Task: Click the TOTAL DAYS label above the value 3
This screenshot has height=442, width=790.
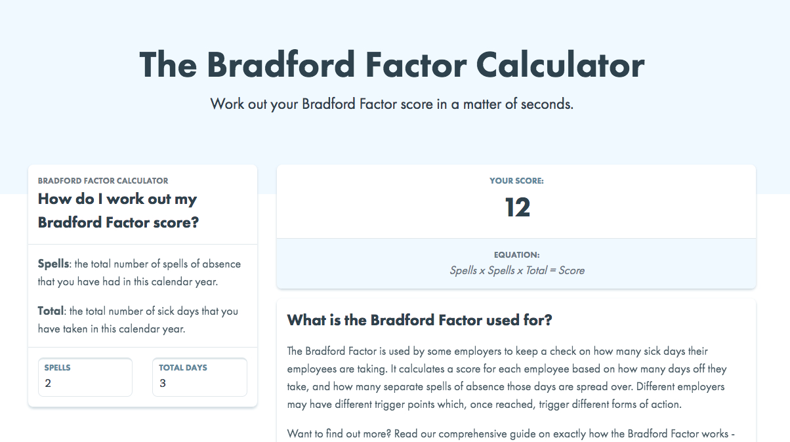Action: (x=183, y=368)
